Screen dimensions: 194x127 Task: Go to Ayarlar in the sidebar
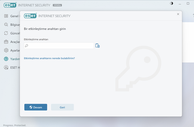pyautogui.click(x=12, y=50)
